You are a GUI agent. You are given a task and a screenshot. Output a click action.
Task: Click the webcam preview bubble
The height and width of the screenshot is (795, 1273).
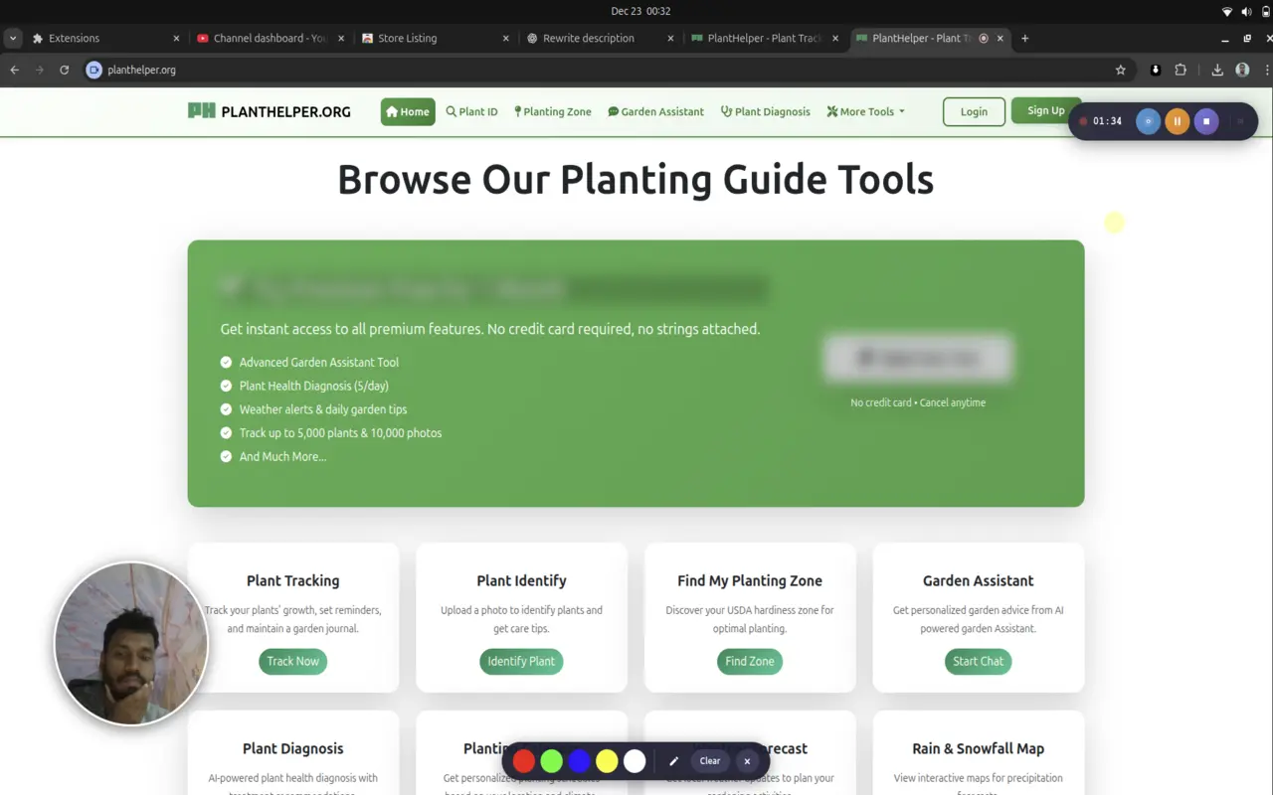pyautogui.click(x=130, y=644)
